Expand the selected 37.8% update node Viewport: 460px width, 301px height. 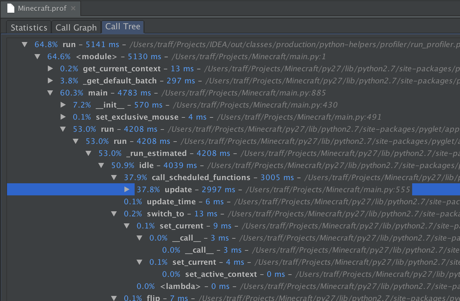tap(127, 190)
